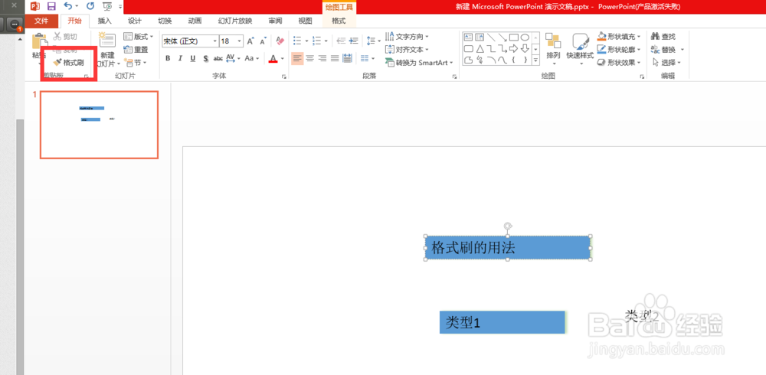The height and width of the screenshot is (375, 766).
Task: Open Quick Styles (快速样式) gallery
Action: [581, 49]
